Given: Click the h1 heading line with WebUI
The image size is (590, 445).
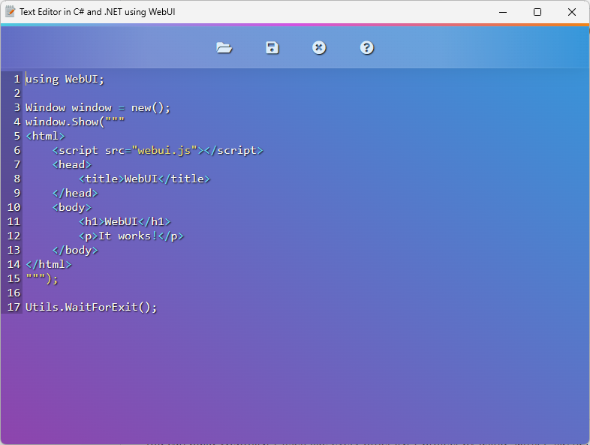Looking at the screenshot, I should (125, 222).
